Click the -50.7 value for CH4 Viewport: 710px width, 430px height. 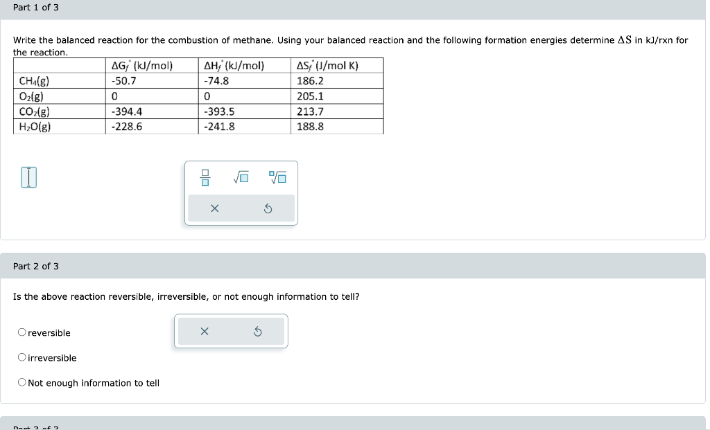pos(124,80)
